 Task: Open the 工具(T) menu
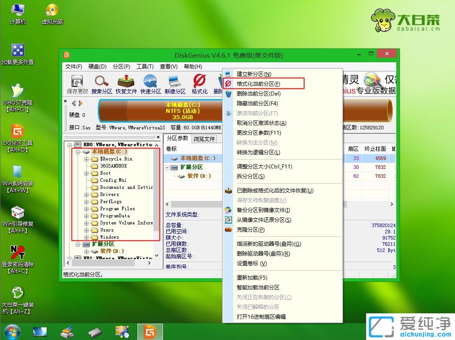(145, 66)
